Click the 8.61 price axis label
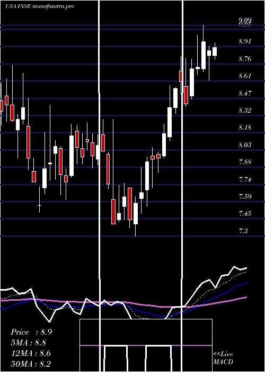Screen dimensions: 265x372 (245, 76)
